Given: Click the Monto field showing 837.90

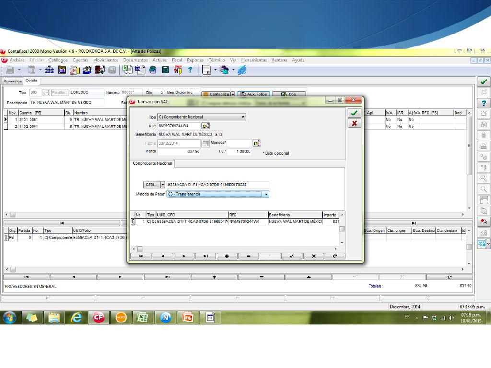Looking at the screenshot, I should pyautogui.click(x=179, y=151).
